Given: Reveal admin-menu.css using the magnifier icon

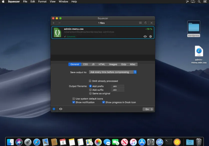Looking at the screenshot, I should [x=151, y=37].
